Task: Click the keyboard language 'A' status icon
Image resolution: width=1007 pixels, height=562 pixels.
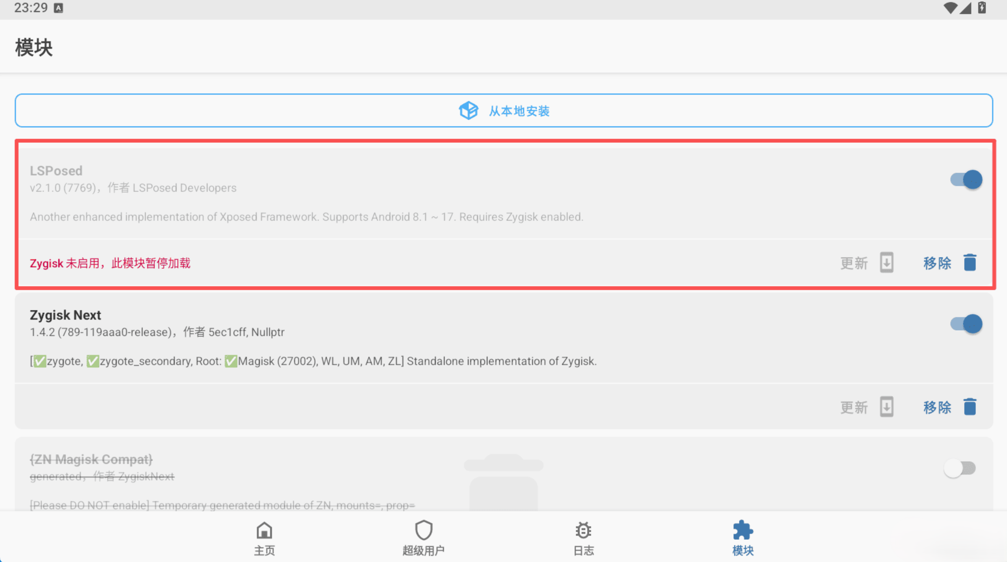Action: pos(58,8)
